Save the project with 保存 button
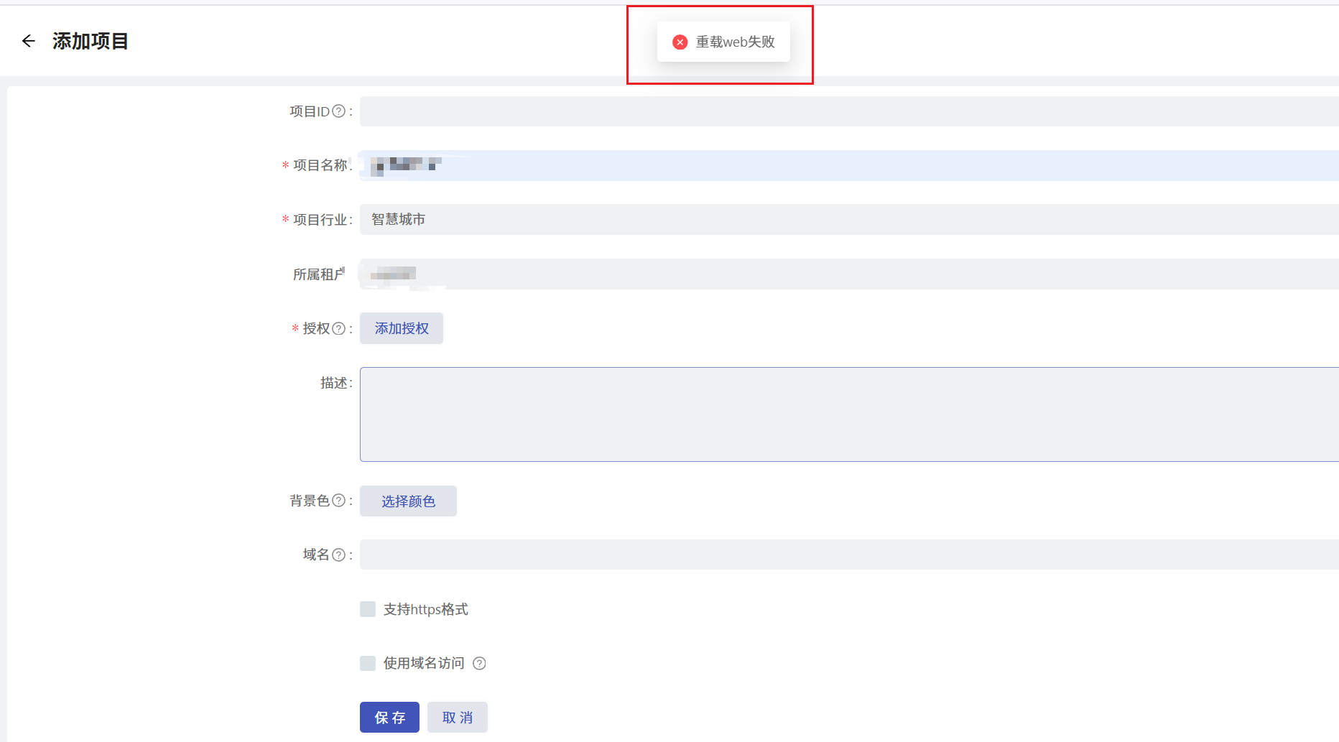Viewport: 1339px width, 742px height. pos(389,717)
